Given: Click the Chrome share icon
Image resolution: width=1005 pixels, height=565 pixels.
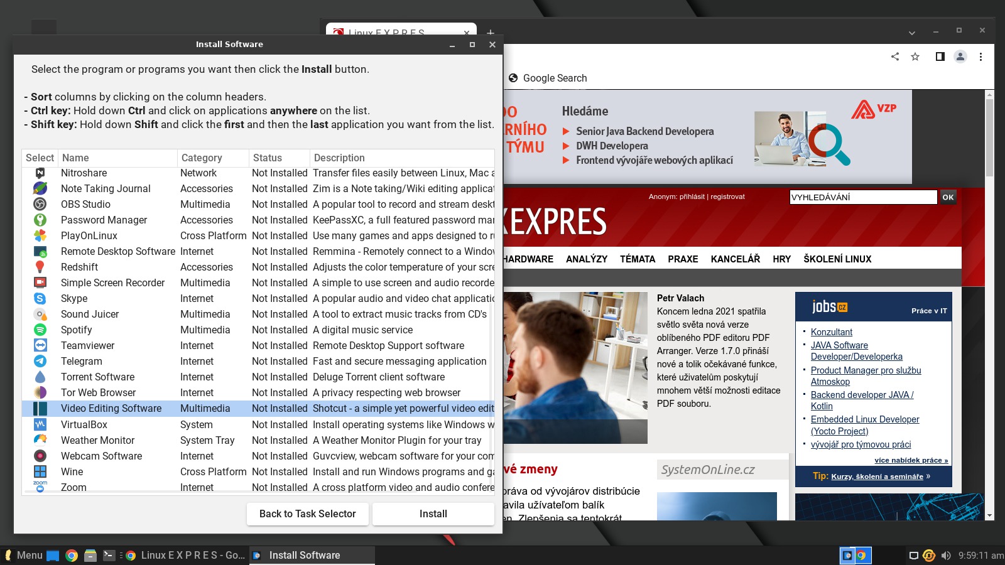Looking at the screenshot, I should (895, 56).
